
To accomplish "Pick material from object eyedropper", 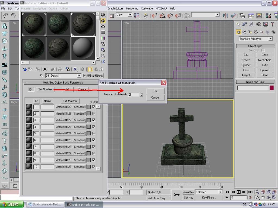I will pos(41,76).
